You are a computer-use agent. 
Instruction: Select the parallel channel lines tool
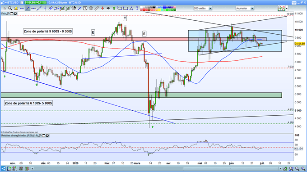click(x=51, y=9)
